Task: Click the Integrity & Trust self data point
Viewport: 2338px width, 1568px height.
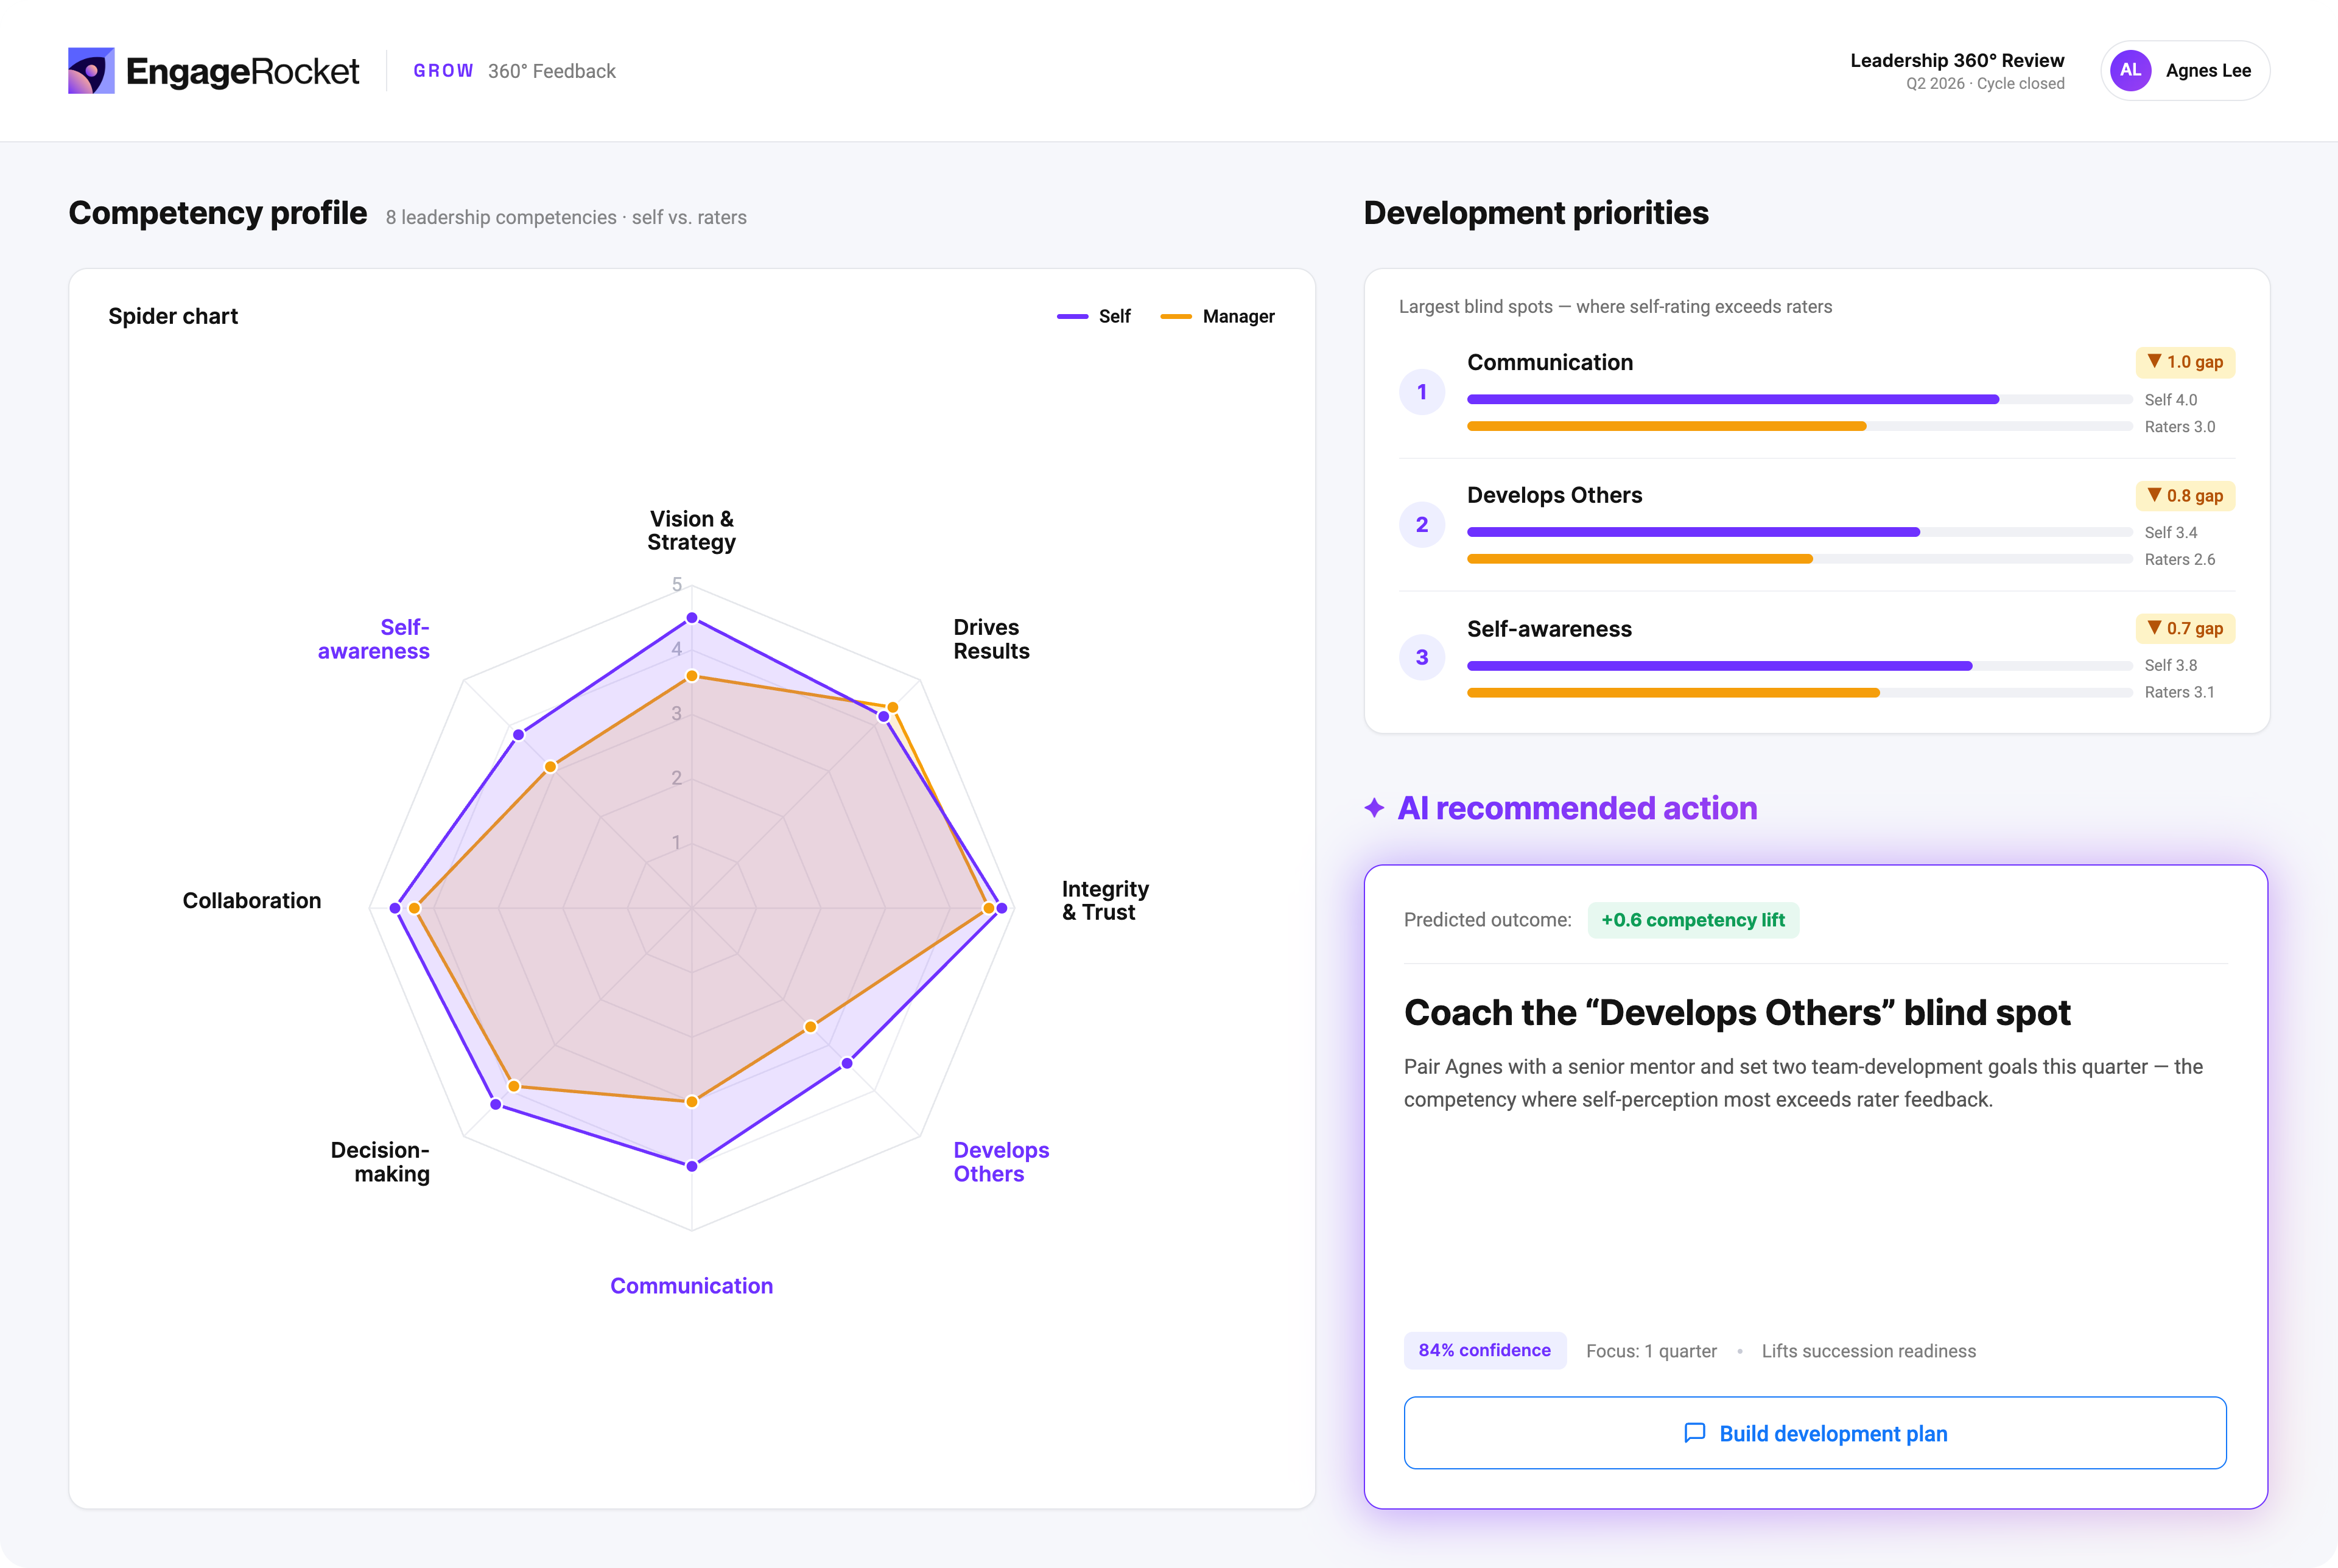Action: [1002, 908]
